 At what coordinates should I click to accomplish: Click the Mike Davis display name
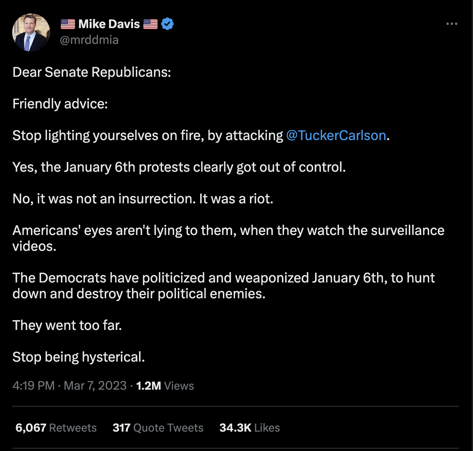tap(109, 24)
